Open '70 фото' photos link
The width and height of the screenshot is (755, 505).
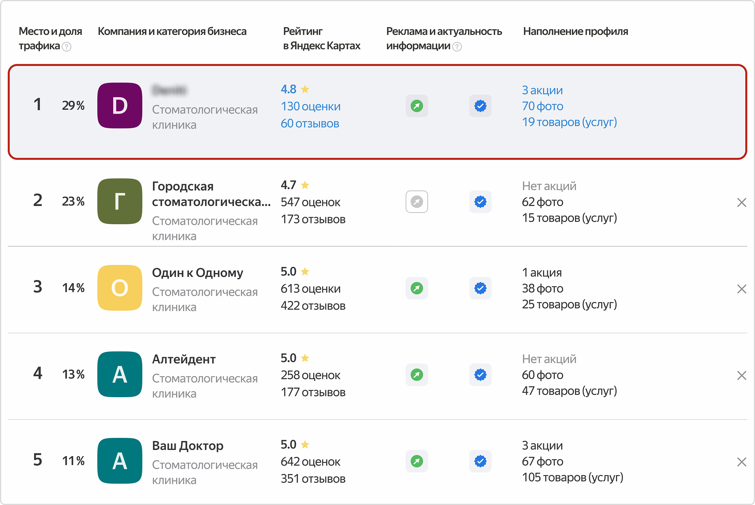tap(542, 106)
